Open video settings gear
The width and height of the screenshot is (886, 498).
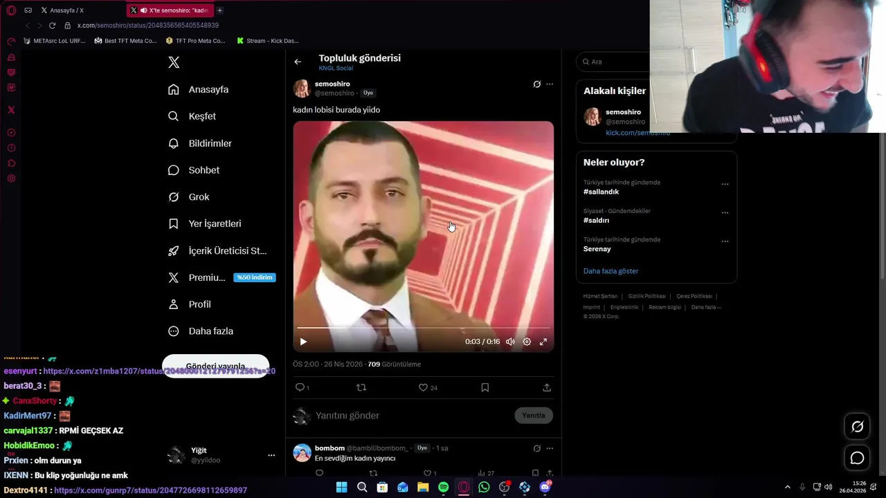pos(527,342)
